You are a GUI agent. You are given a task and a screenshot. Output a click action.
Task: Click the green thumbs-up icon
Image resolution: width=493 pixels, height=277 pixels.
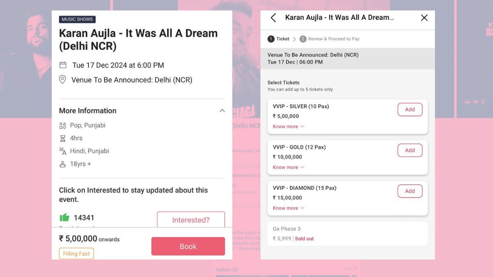tap(65, 217)
